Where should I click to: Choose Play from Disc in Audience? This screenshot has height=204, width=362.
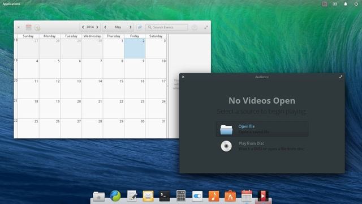coord(262,146)
